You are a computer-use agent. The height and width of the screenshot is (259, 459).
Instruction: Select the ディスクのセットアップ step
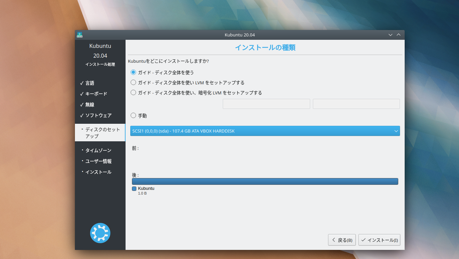pyautogui.click(x=100, y=133)
